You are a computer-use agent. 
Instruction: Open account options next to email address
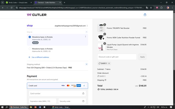click(x=87, y=26)
